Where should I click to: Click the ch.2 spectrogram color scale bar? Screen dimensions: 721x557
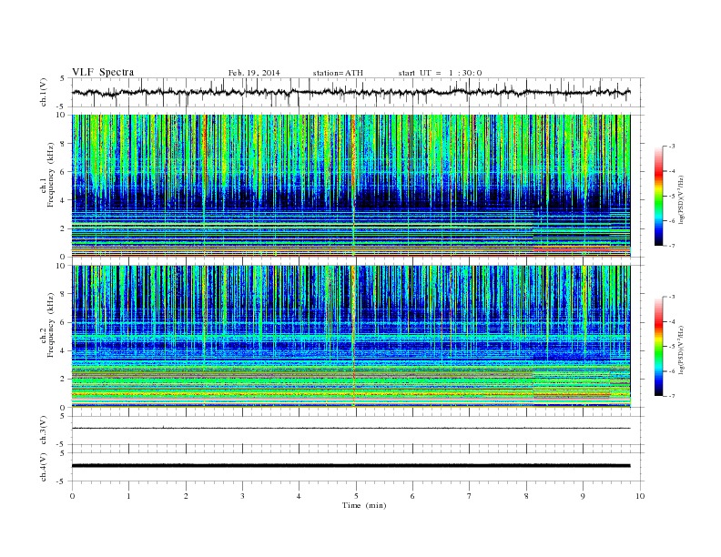point(658,347)
